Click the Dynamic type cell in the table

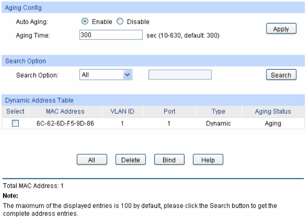(218, 124)
